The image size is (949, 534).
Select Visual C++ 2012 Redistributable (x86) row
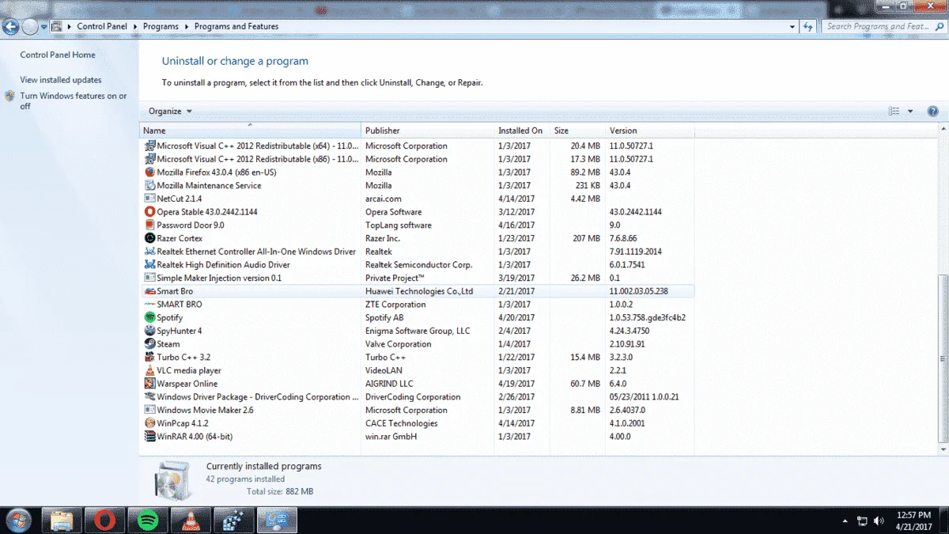418,159
